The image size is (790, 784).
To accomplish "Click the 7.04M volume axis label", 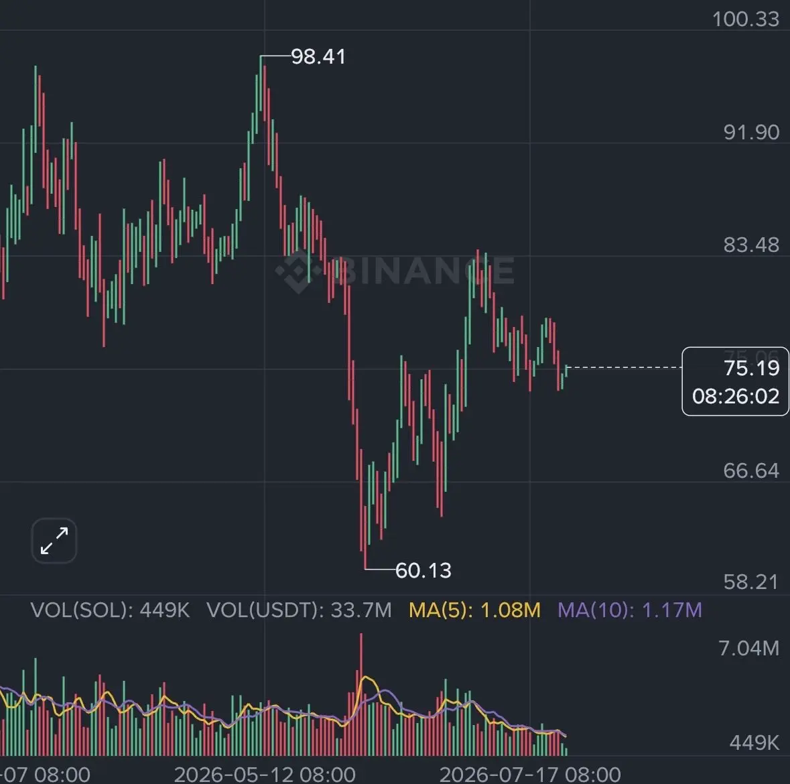I will coord(748,649).
